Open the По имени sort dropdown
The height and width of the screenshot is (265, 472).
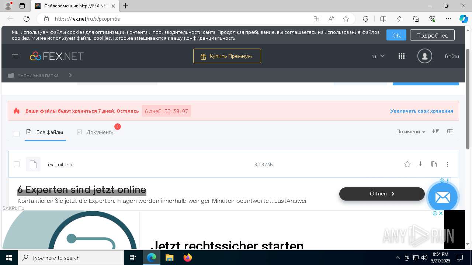tap(411, 131)
